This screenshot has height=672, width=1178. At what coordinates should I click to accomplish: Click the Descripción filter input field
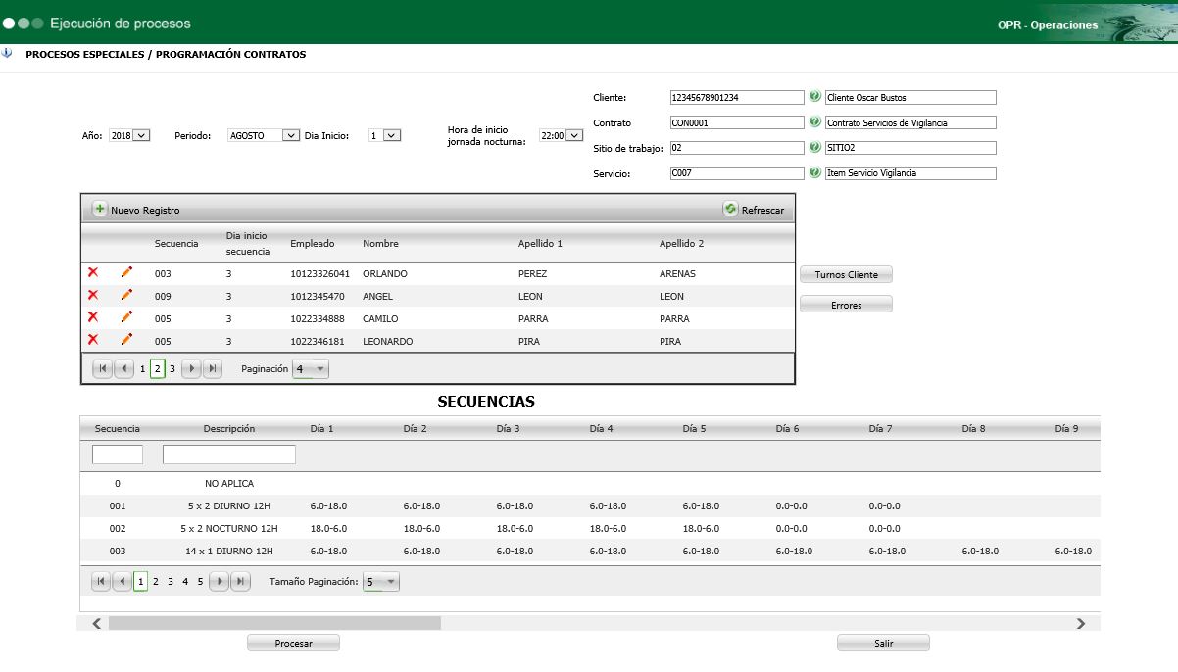click(228, 455)
